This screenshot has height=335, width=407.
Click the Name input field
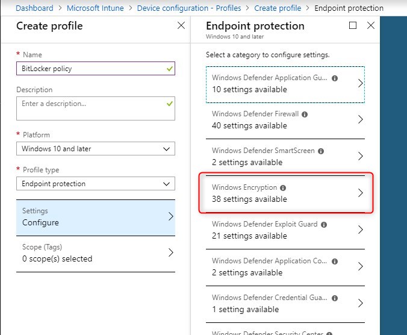coord(96,69)
